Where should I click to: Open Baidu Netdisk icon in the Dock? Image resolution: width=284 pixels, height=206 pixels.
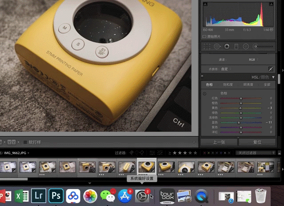(x=73, y=196)
